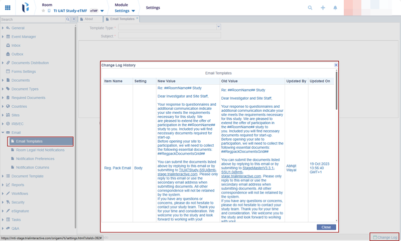Screen dimensions: 401x241
Task: Click the Trial Interactive logo
Action: pyautogui.click(x=26, y=8)
